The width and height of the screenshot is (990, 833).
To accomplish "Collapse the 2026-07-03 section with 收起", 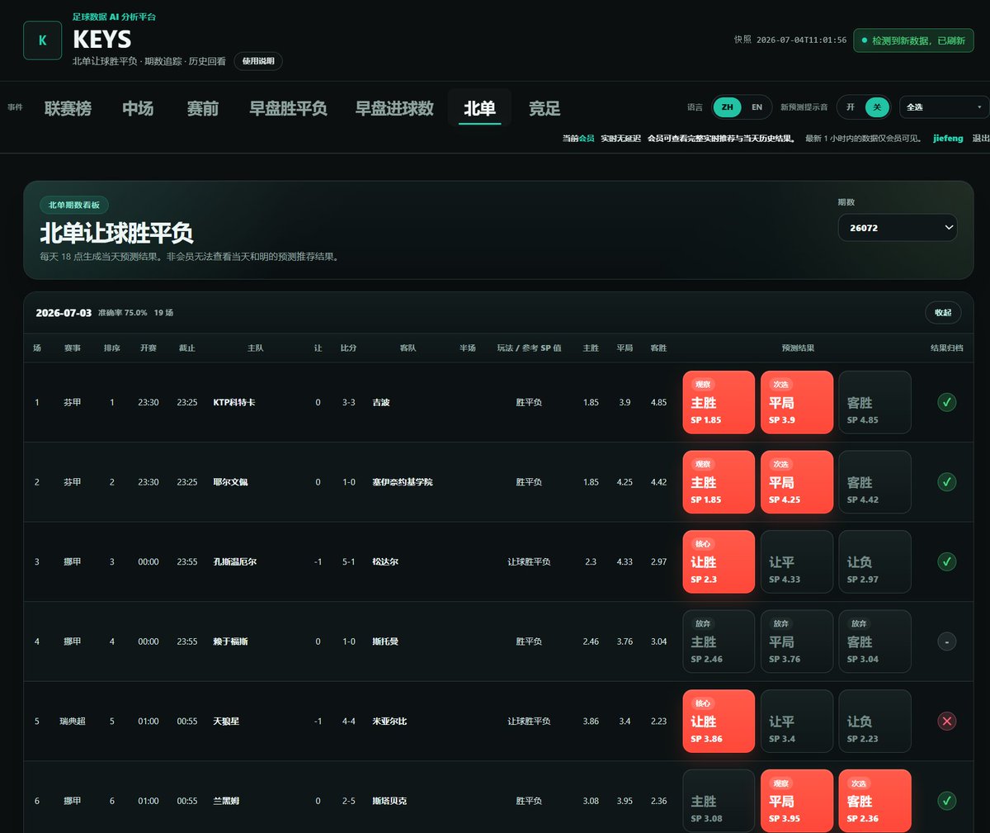I will click(943, 313).
